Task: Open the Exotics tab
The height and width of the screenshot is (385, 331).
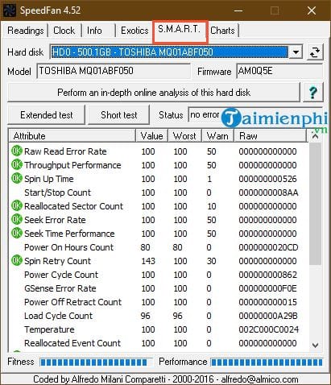Action: coord(134,31)
